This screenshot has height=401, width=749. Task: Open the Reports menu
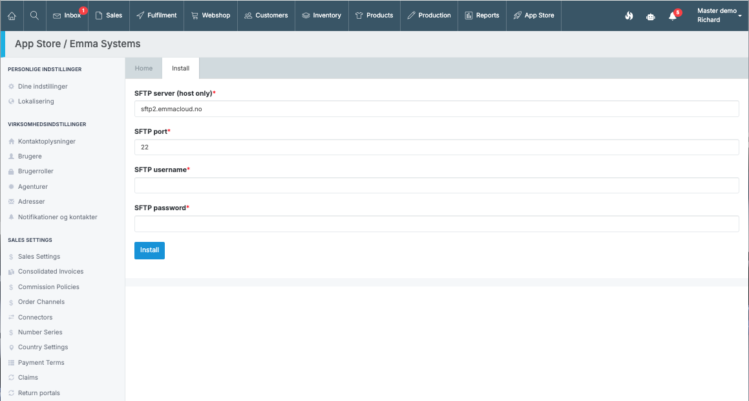click(482, 16)
